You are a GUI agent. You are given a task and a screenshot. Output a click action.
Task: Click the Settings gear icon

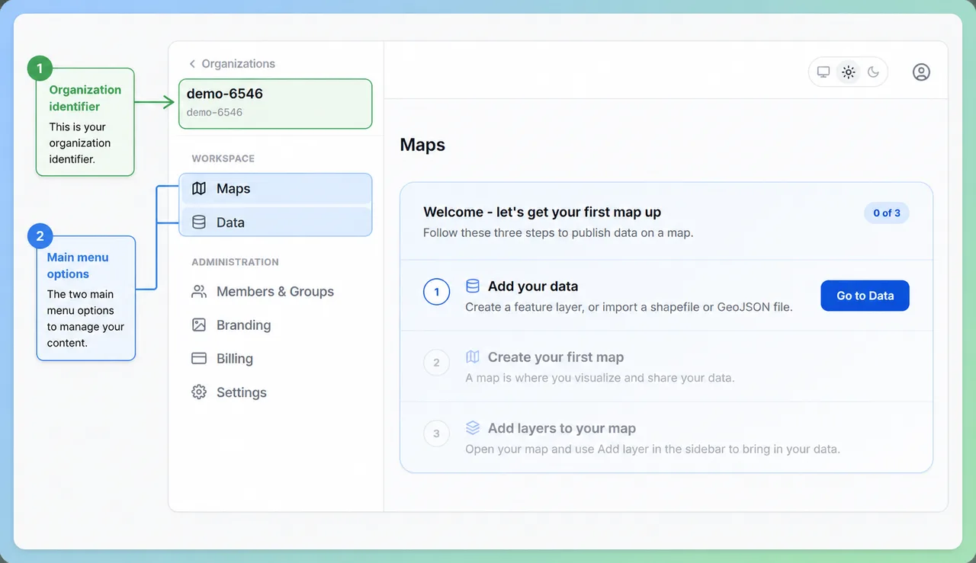199,392
